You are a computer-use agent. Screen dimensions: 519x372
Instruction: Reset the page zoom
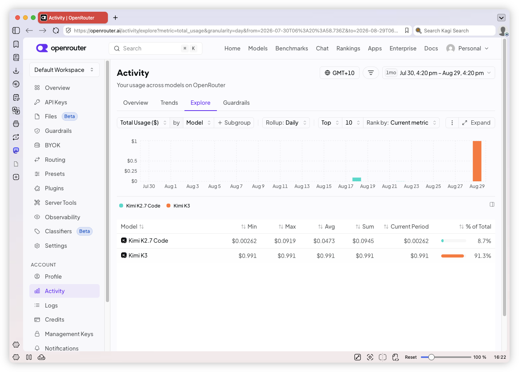[x=411, y=357]
